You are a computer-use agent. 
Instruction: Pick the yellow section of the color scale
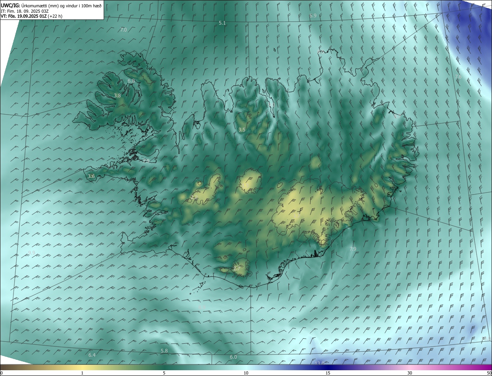[x=83, y=368]
